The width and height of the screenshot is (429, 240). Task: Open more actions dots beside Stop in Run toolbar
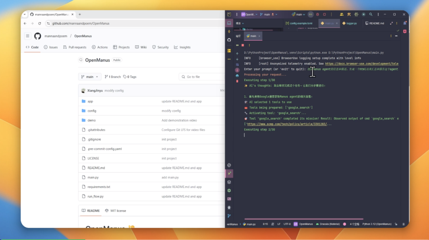[249, 45]
